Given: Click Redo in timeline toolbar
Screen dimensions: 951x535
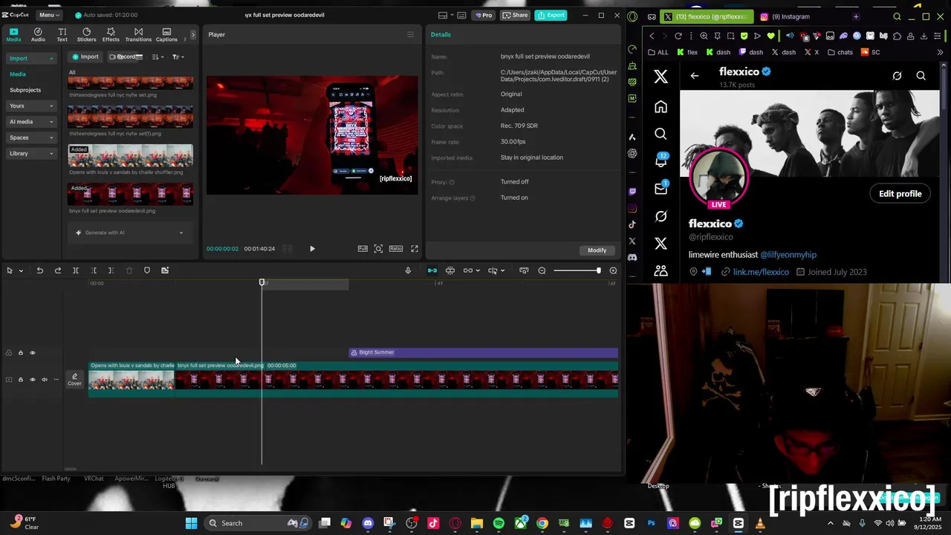Looking at the screenshot, I should 58,270.
